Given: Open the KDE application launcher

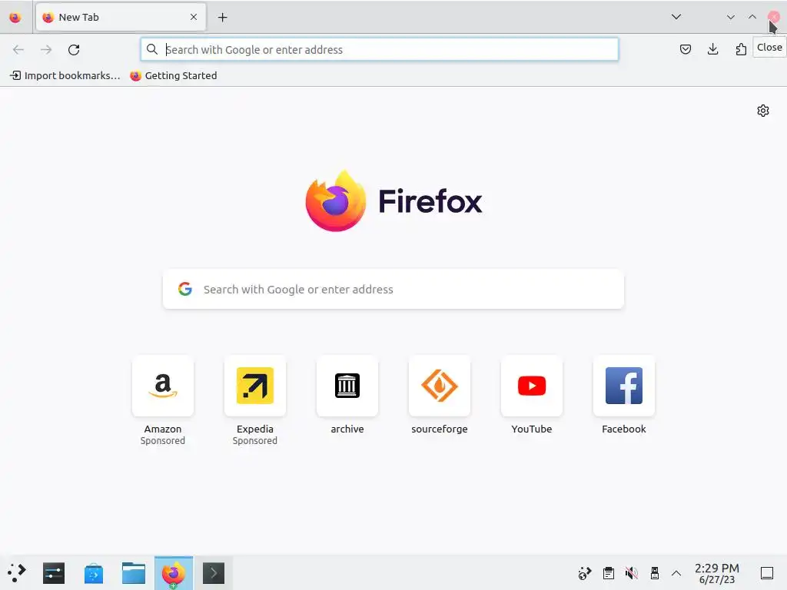Looking at the screenshot, I should [x=17, y=573].
